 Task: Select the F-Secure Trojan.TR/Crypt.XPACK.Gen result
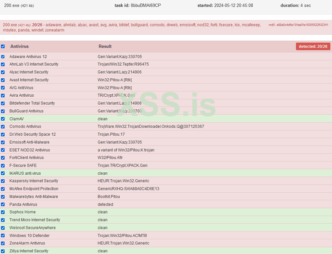[x=123, y=165]
